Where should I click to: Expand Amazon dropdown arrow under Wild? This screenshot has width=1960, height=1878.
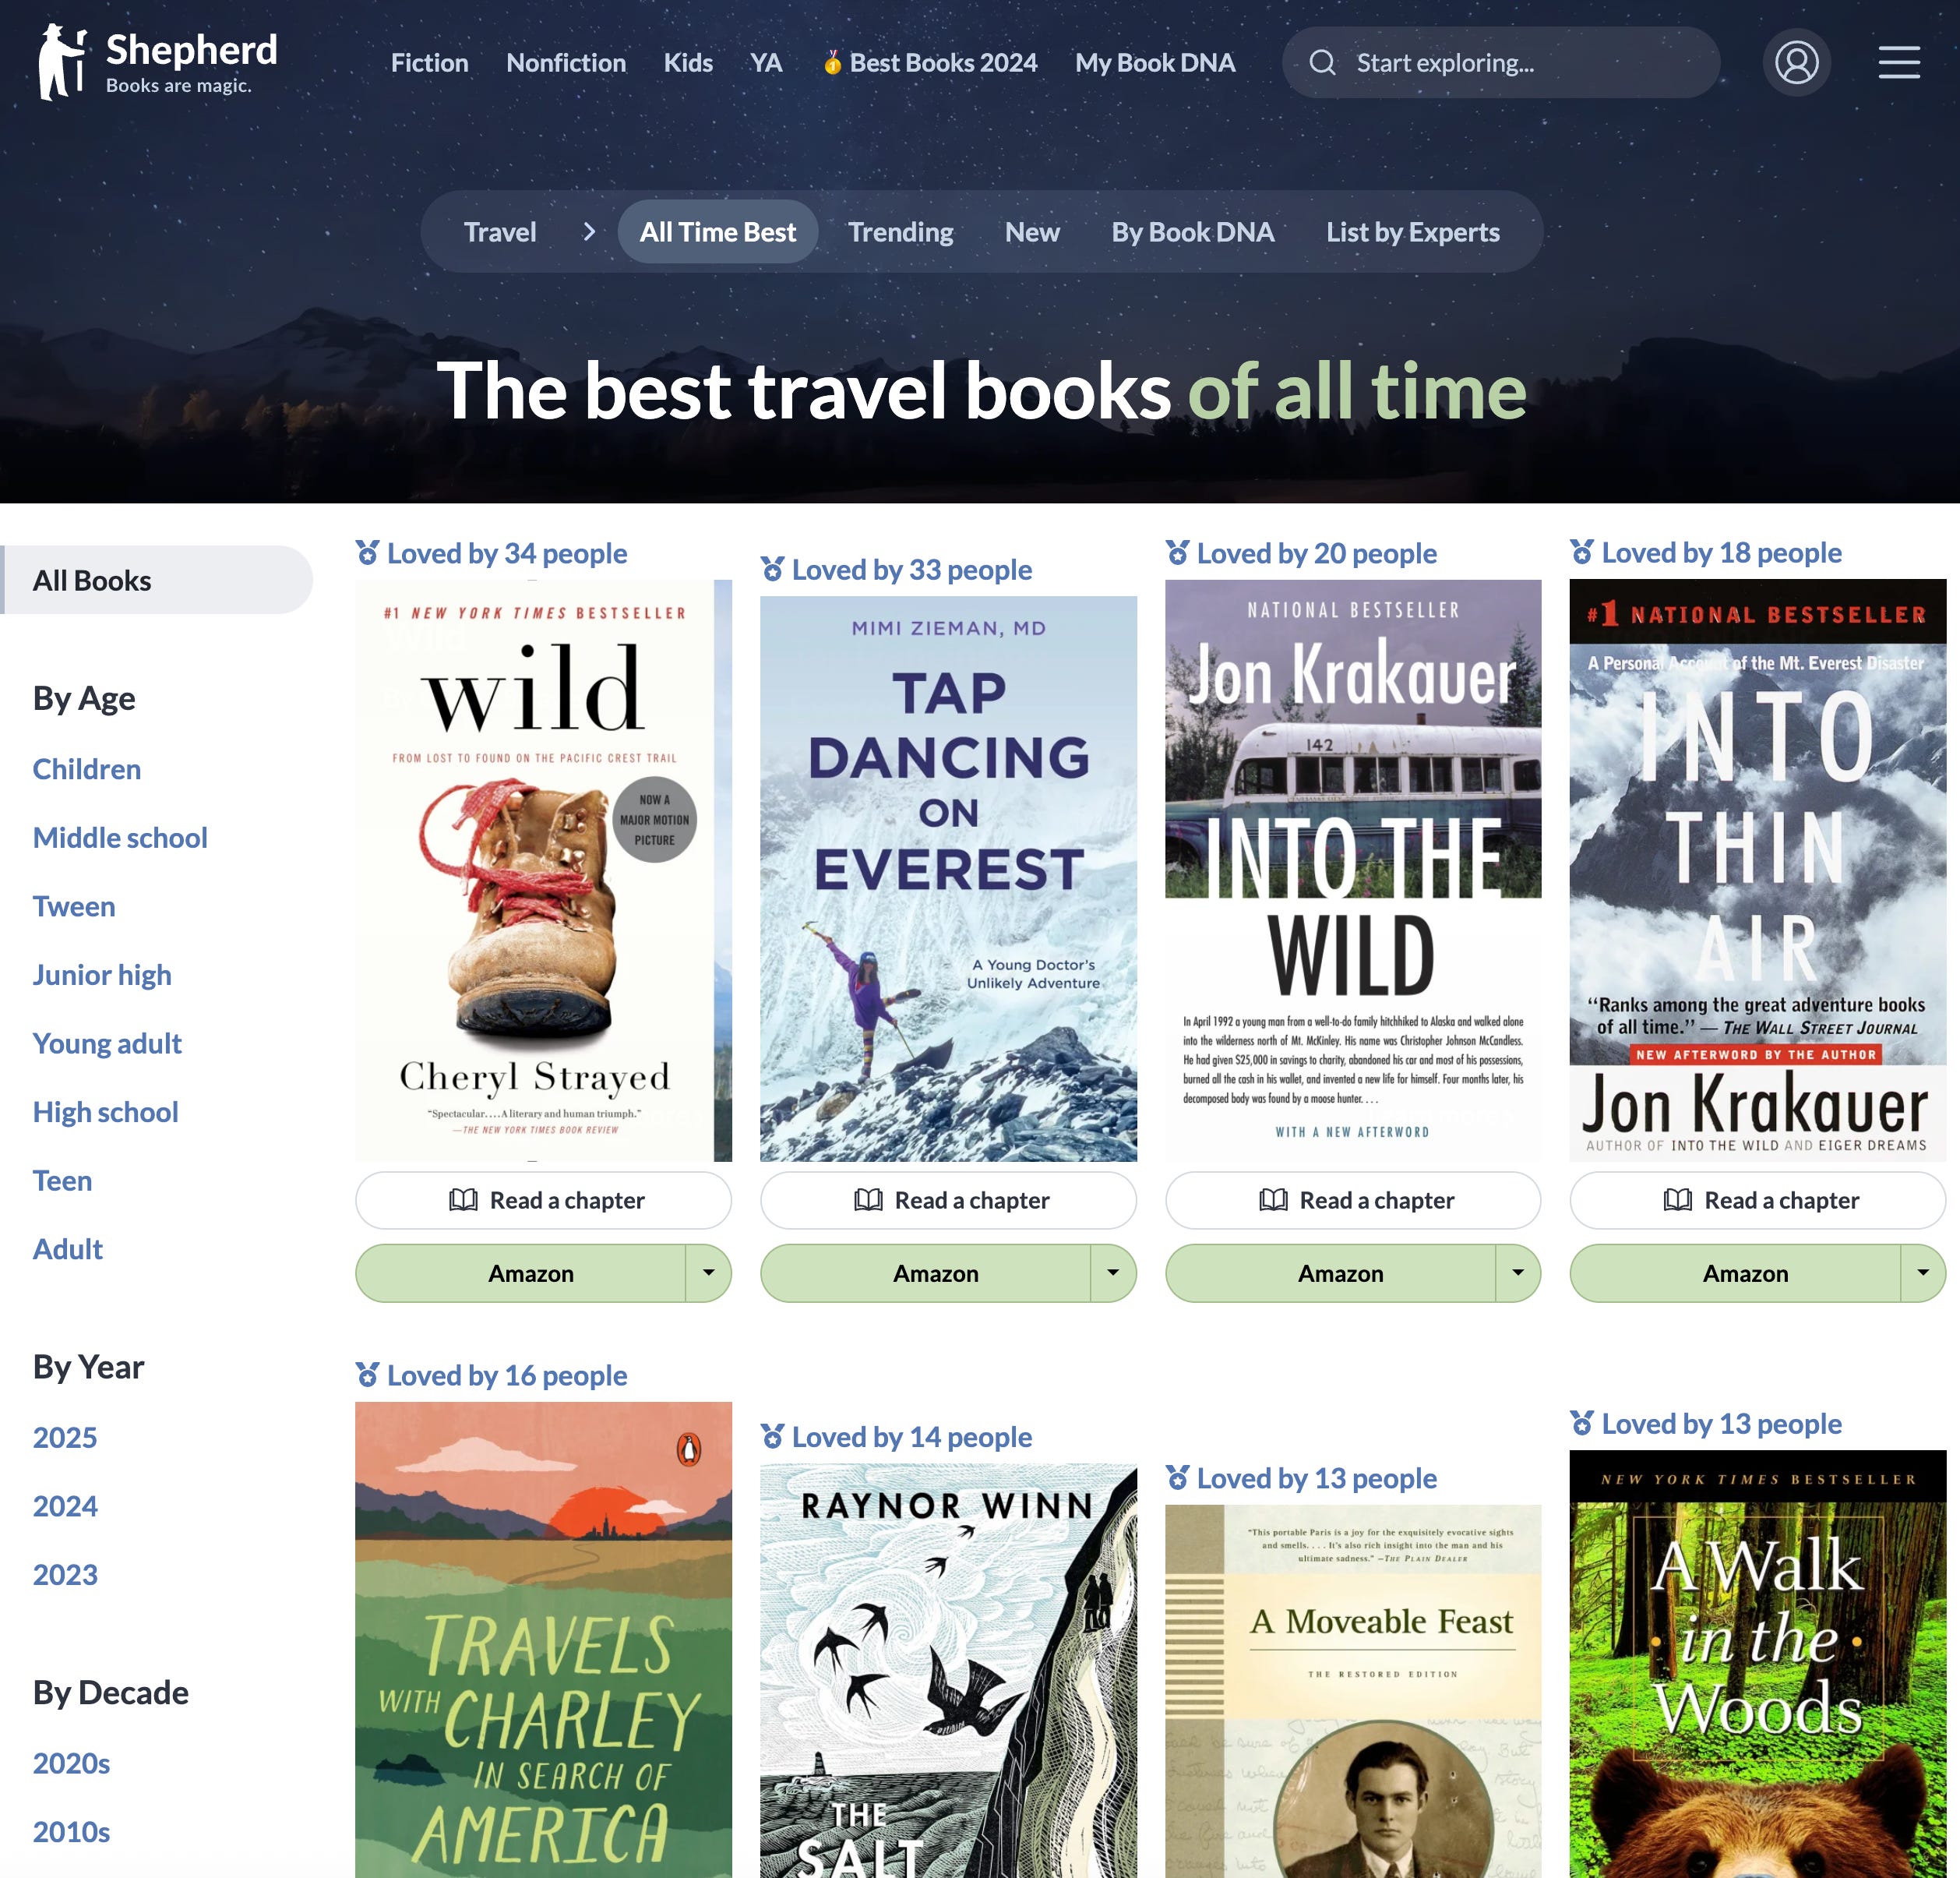click(x=708, y=1273)
